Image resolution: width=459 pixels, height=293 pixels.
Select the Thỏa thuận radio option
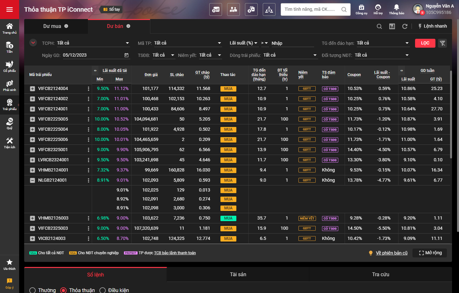point(63,290)
